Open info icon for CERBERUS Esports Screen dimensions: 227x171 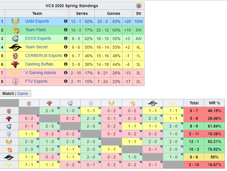point(66,55)
